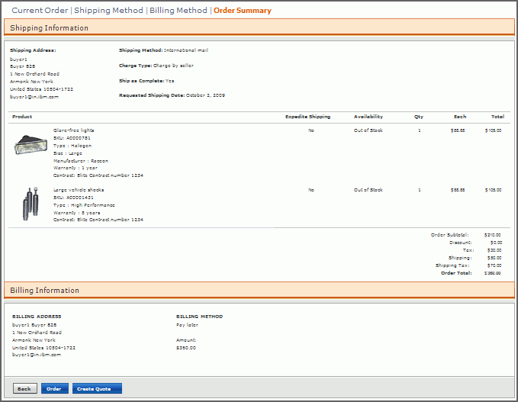Click Out of Stock for Large vehicle shocks
Screen dimensions: 518x402
(368, 190)
